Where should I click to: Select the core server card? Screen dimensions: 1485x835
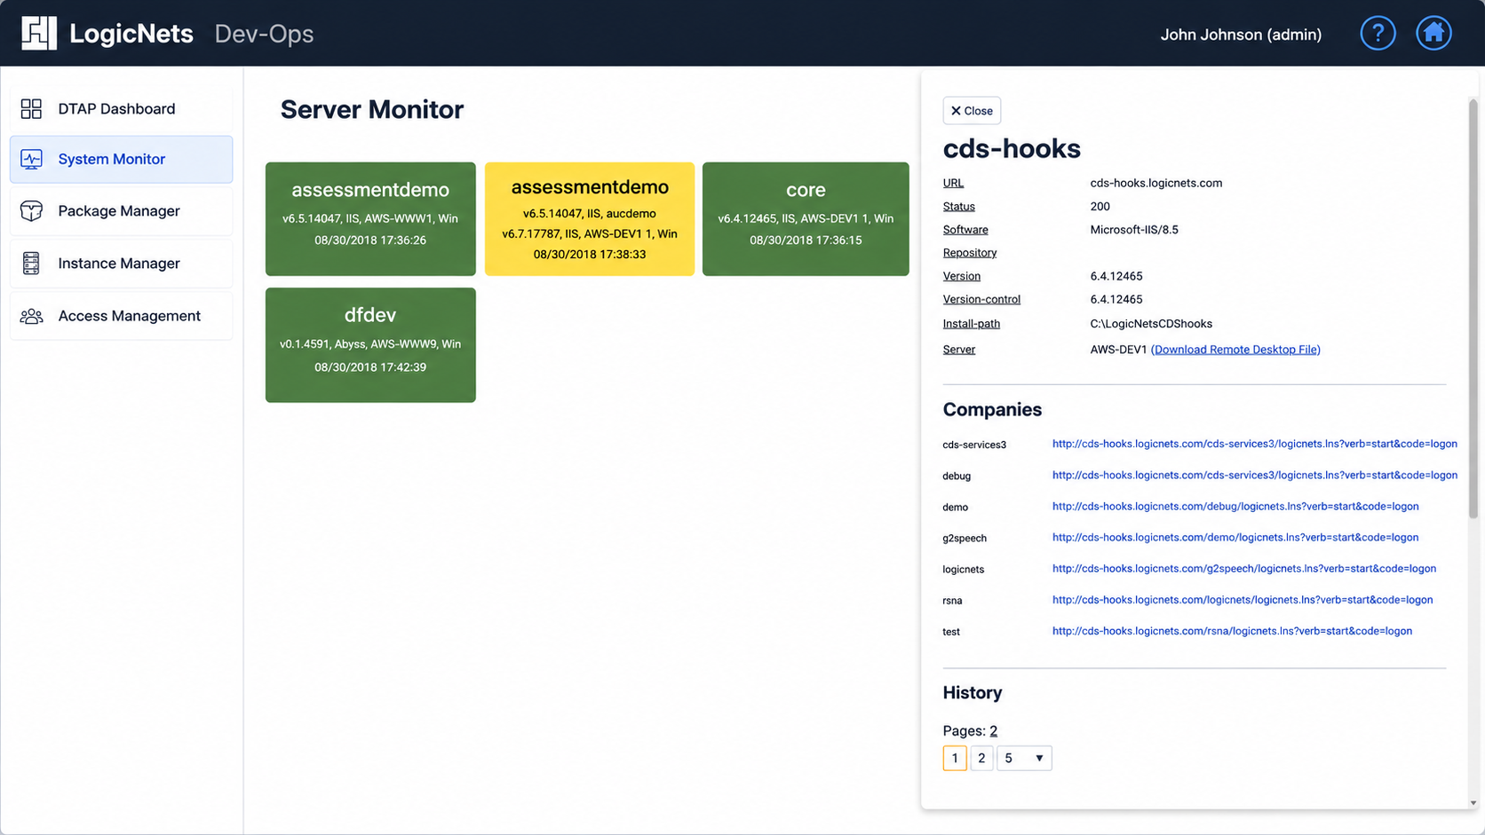tap(806, 218)
